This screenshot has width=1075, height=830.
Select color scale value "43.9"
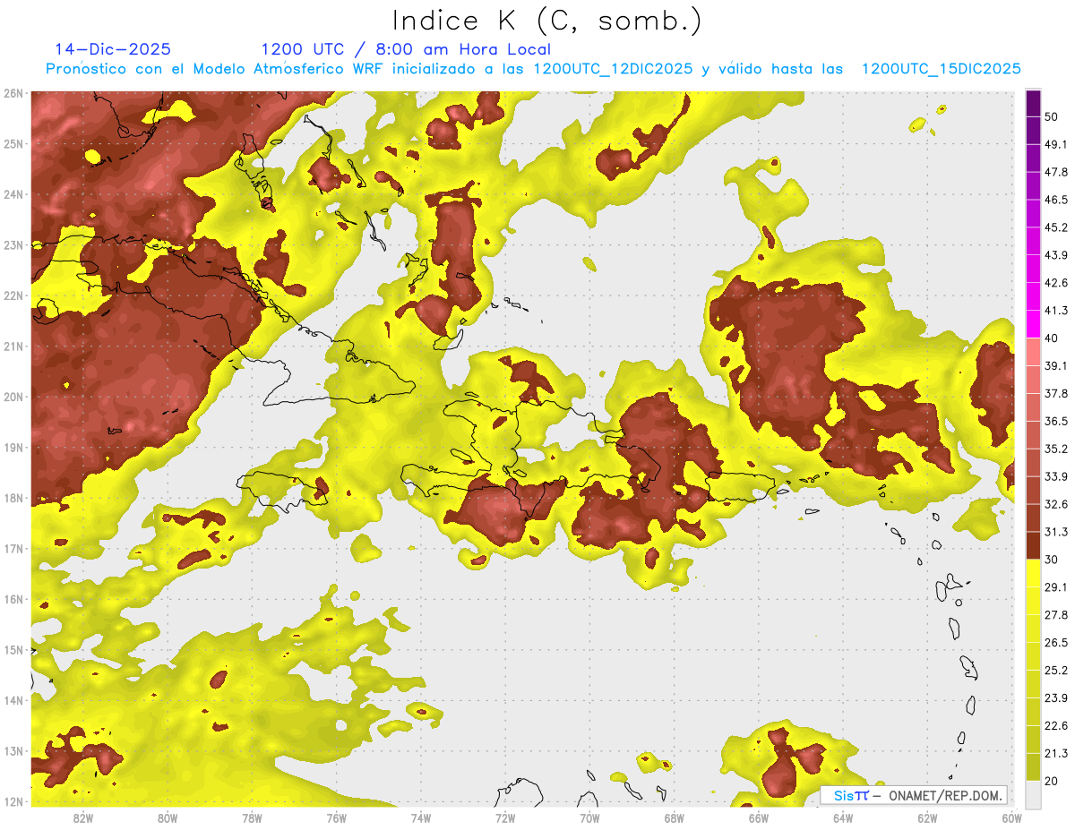1055,255
